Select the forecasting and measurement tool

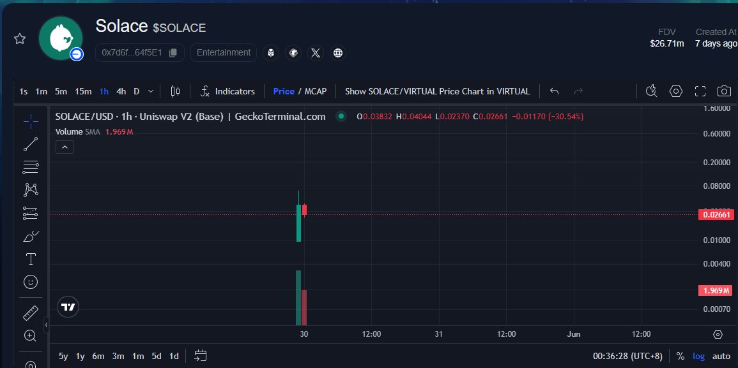[31, 214]
